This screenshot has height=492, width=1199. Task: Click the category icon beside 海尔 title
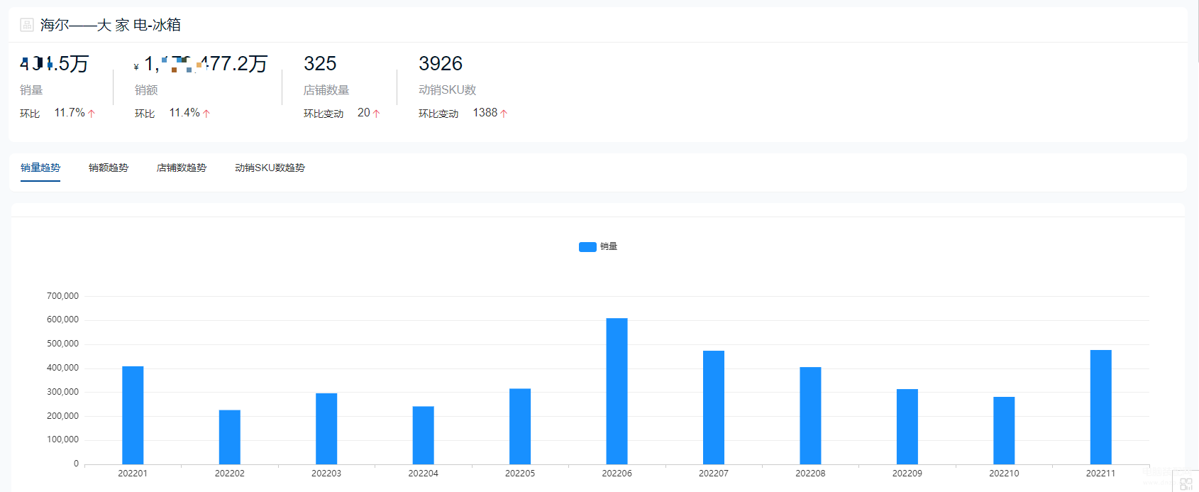27,25
